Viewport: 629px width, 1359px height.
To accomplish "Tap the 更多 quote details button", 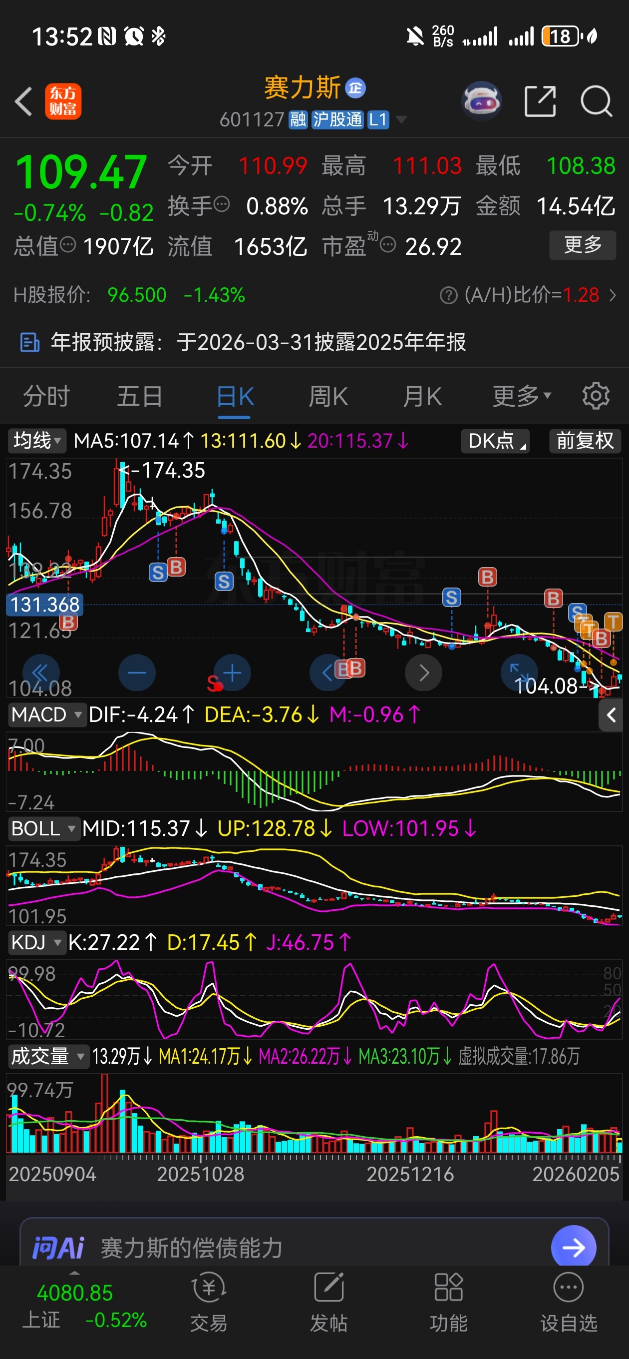I will point(583,245).
